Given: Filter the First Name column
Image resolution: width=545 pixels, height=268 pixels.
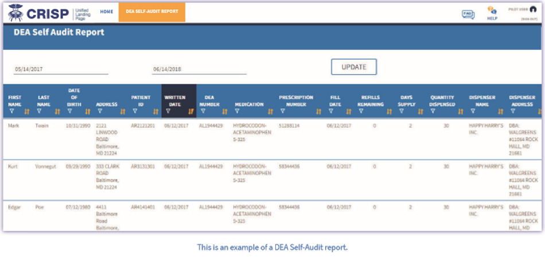Looking at the screenshot, I should (x=11, y=112).
